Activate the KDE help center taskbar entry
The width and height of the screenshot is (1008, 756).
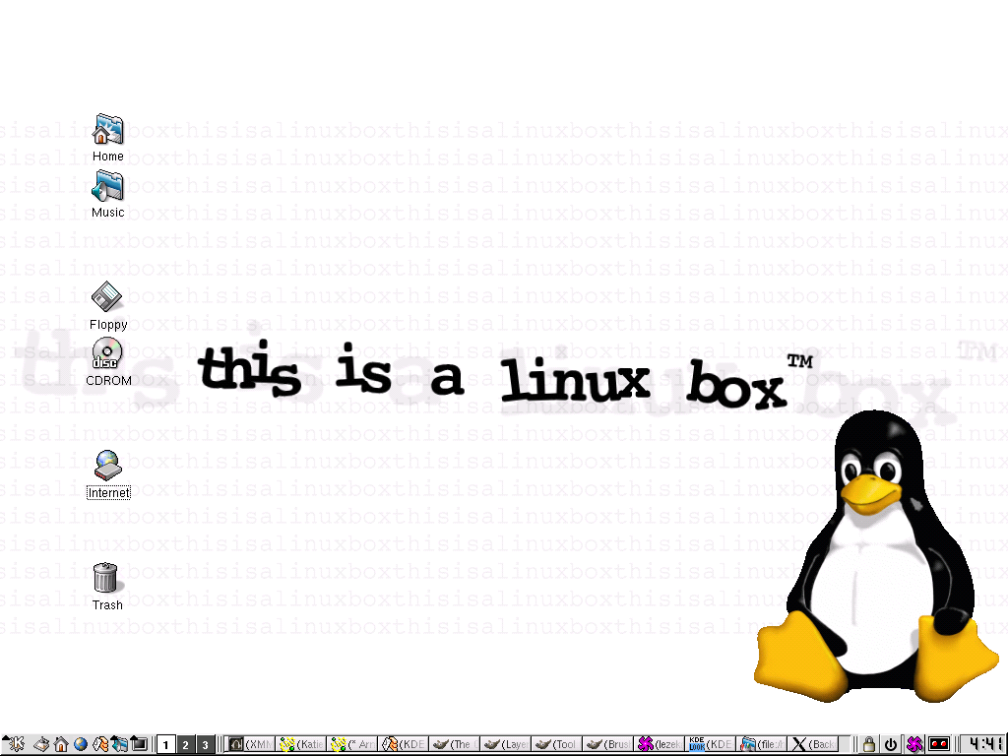click(405, 744)
